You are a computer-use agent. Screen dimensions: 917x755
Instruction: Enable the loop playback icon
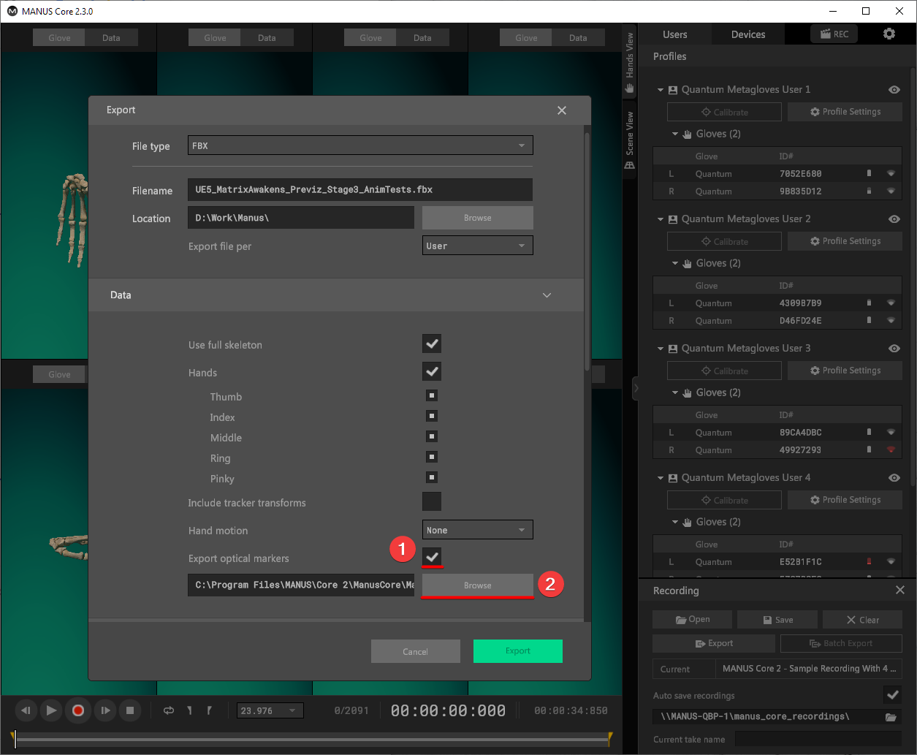[x=167, y=710]
